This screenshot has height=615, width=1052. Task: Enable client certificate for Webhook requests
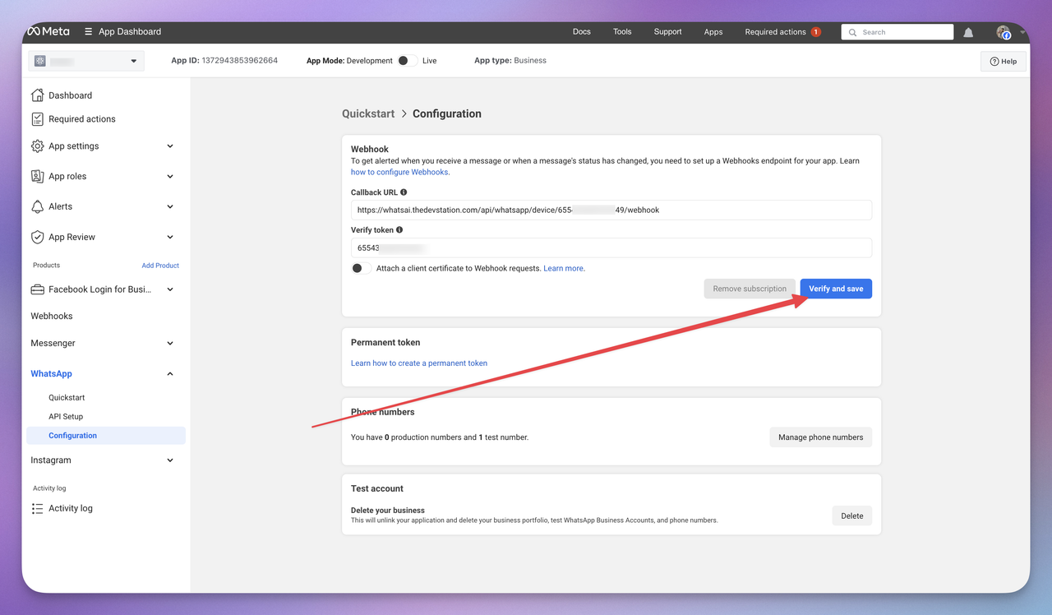(361, 268)
